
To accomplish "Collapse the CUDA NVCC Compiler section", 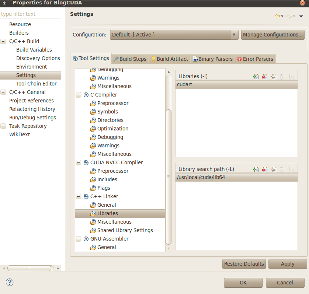I will coord(78,162).
